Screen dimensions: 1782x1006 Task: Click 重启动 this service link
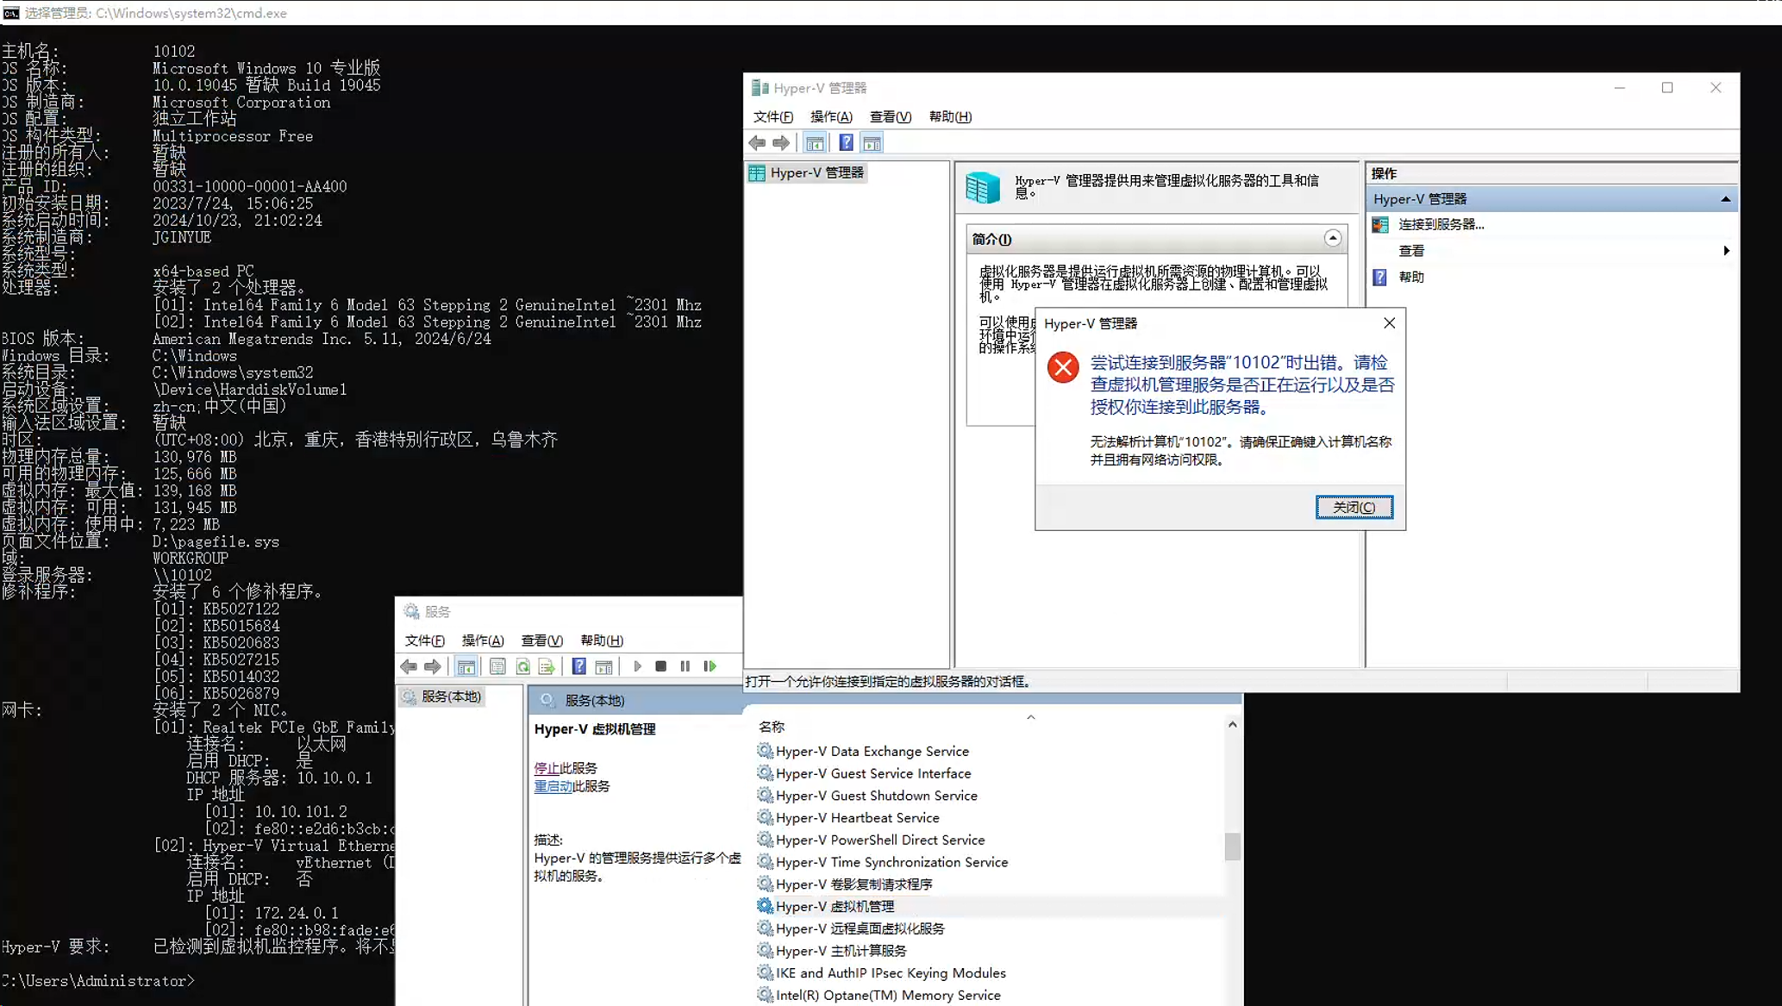pyautogui.click(x=553, y=786)
